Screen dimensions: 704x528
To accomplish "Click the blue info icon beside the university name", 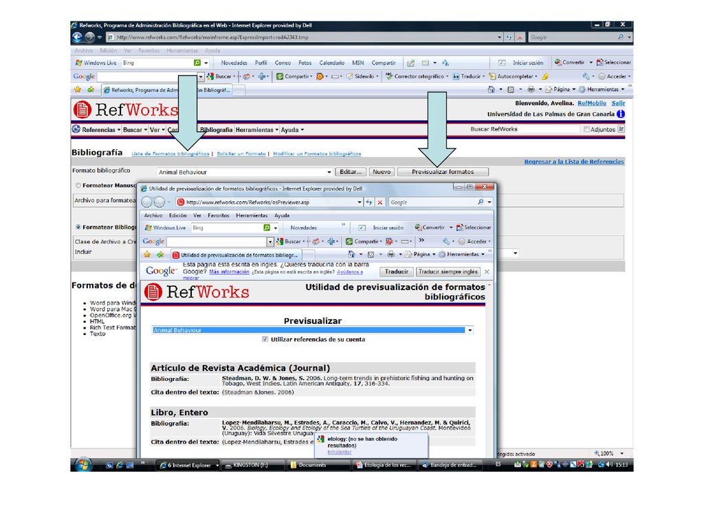I will click(x=621, y=114).
